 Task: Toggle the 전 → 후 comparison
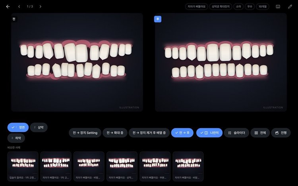tap(182, 133)
